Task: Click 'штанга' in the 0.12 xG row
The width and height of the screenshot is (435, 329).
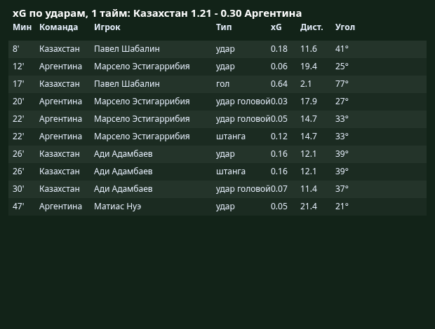Action: tap(231, 136)
